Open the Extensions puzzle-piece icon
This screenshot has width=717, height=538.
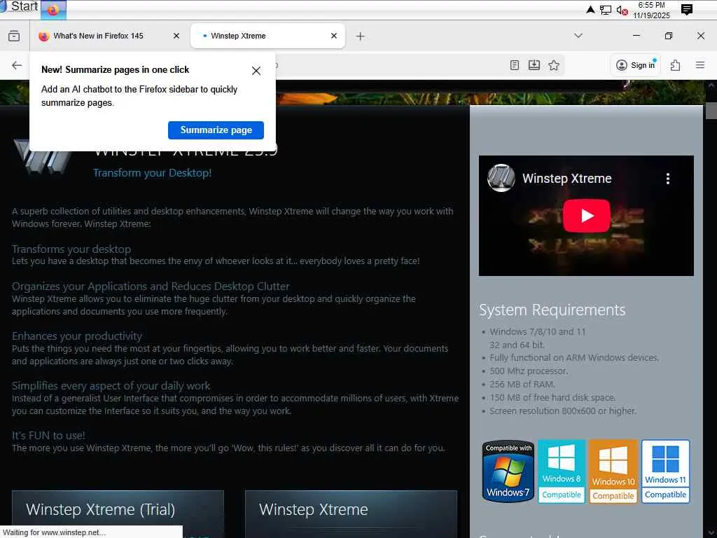(x=675, y=65)
